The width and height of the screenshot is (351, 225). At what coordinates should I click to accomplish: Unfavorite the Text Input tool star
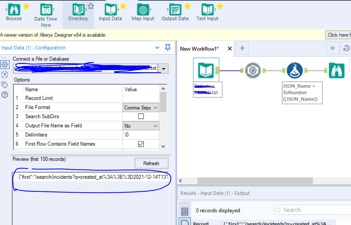click(220, 6)
